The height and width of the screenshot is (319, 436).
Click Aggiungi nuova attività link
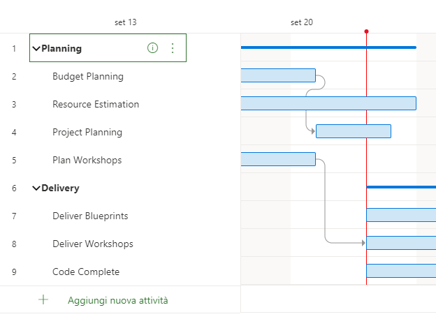pyautogui.click(x=117, y=300)
